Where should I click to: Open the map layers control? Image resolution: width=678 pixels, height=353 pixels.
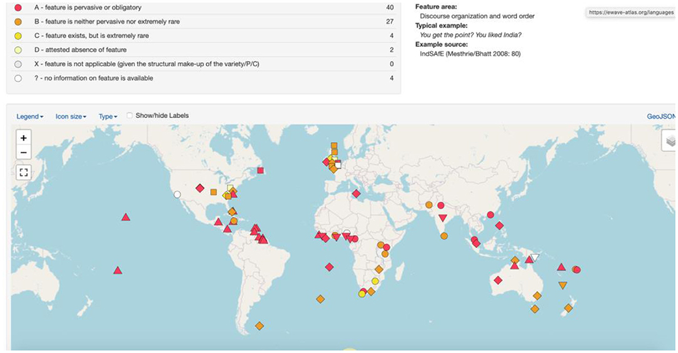(670, 141)
